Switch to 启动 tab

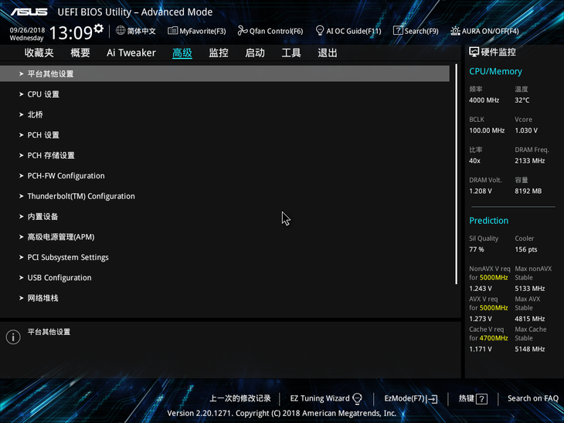point(255,52)
